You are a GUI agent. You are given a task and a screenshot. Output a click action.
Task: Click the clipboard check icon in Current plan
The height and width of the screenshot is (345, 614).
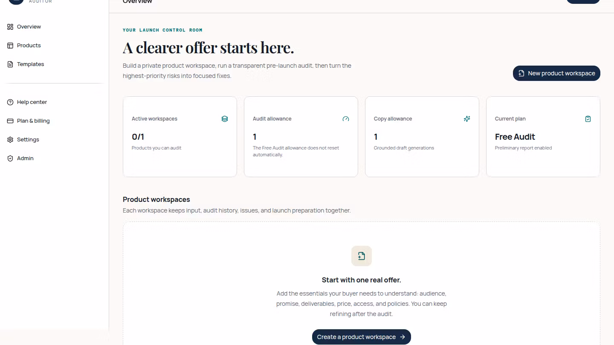click(x=588, y=119)
